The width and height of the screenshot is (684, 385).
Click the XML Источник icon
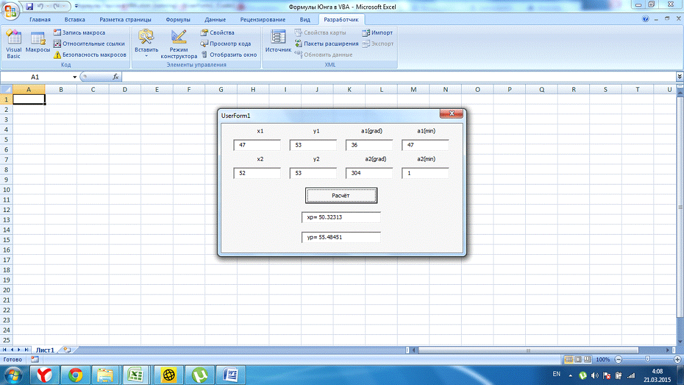278,43
